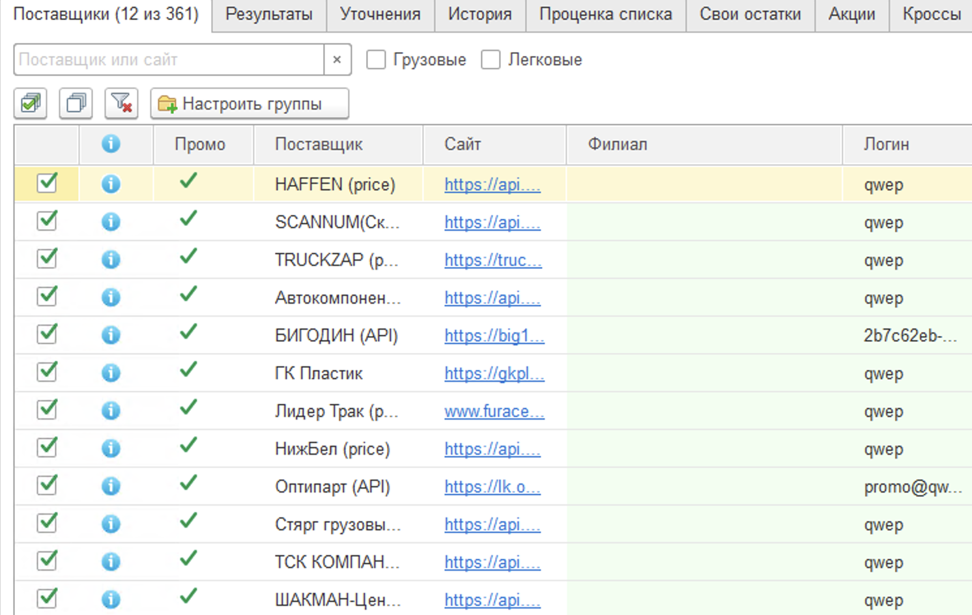This screenshot has width=972, height=615.
Task: Uncheck the БИГОДИН (API) supplier
Action: pyautogui.click(x=47, y=334)
